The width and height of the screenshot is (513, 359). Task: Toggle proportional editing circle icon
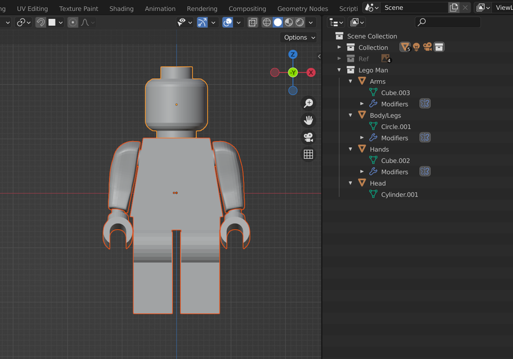[x=73, y=22]
